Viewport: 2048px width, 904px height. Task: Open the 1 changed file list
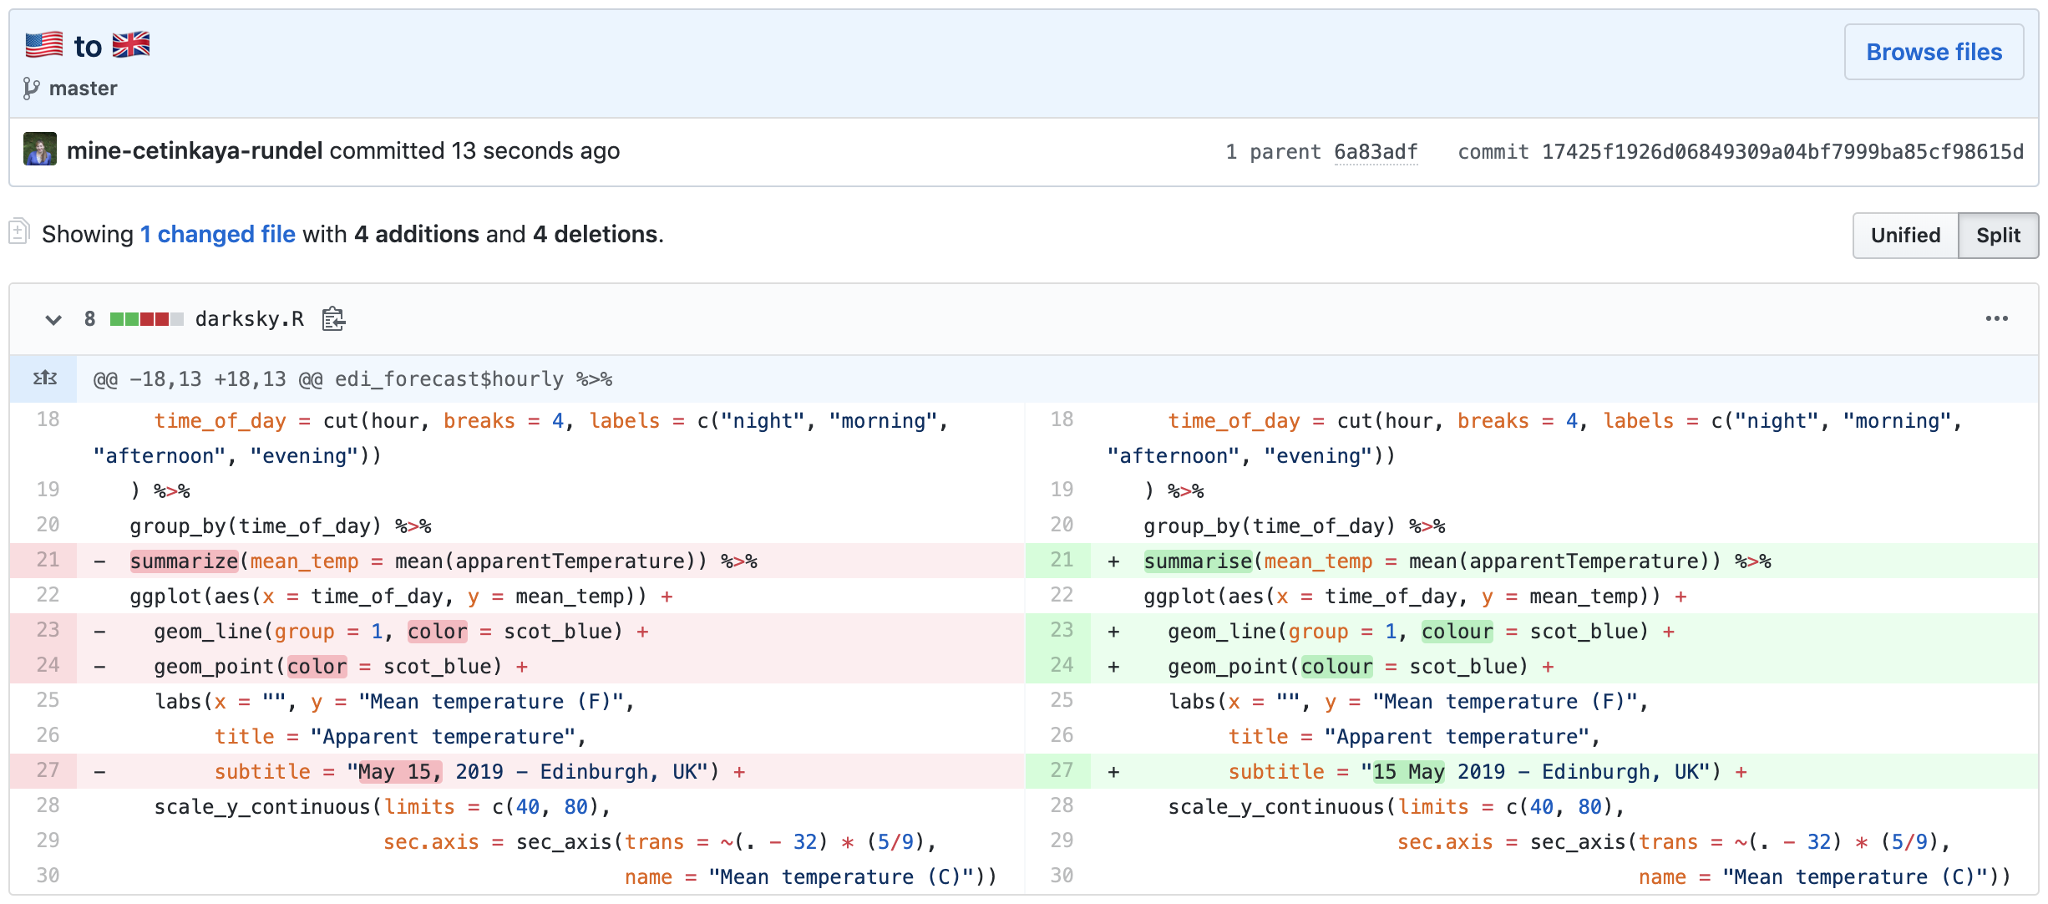click(217, 234)
